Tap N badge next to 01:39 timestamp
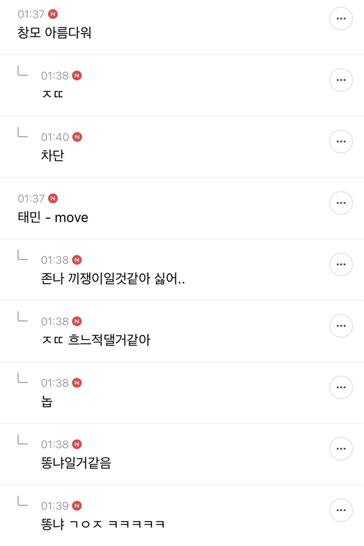 77,506
